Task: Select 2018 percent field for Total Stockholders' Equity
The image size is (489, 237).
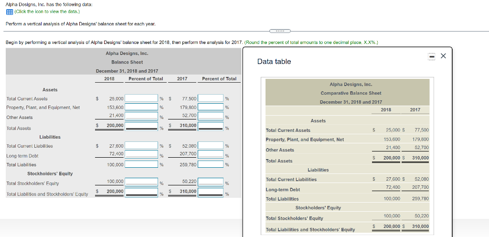Action: (141, 182)
